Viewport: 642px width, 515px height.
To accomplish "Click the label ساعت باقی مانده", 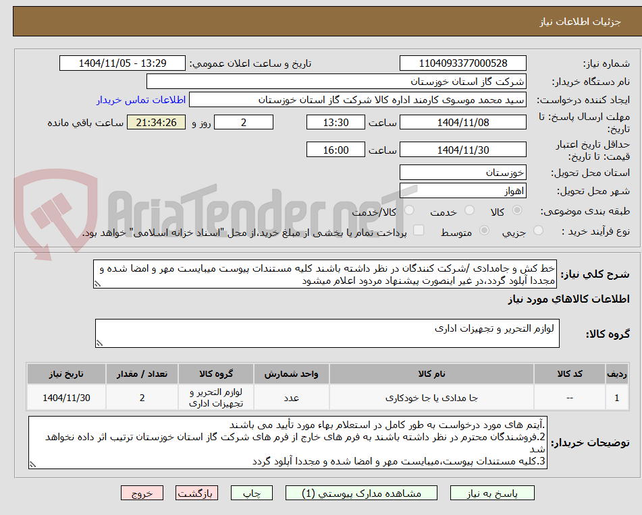I will pyautogui.click(x=85, y=123).
